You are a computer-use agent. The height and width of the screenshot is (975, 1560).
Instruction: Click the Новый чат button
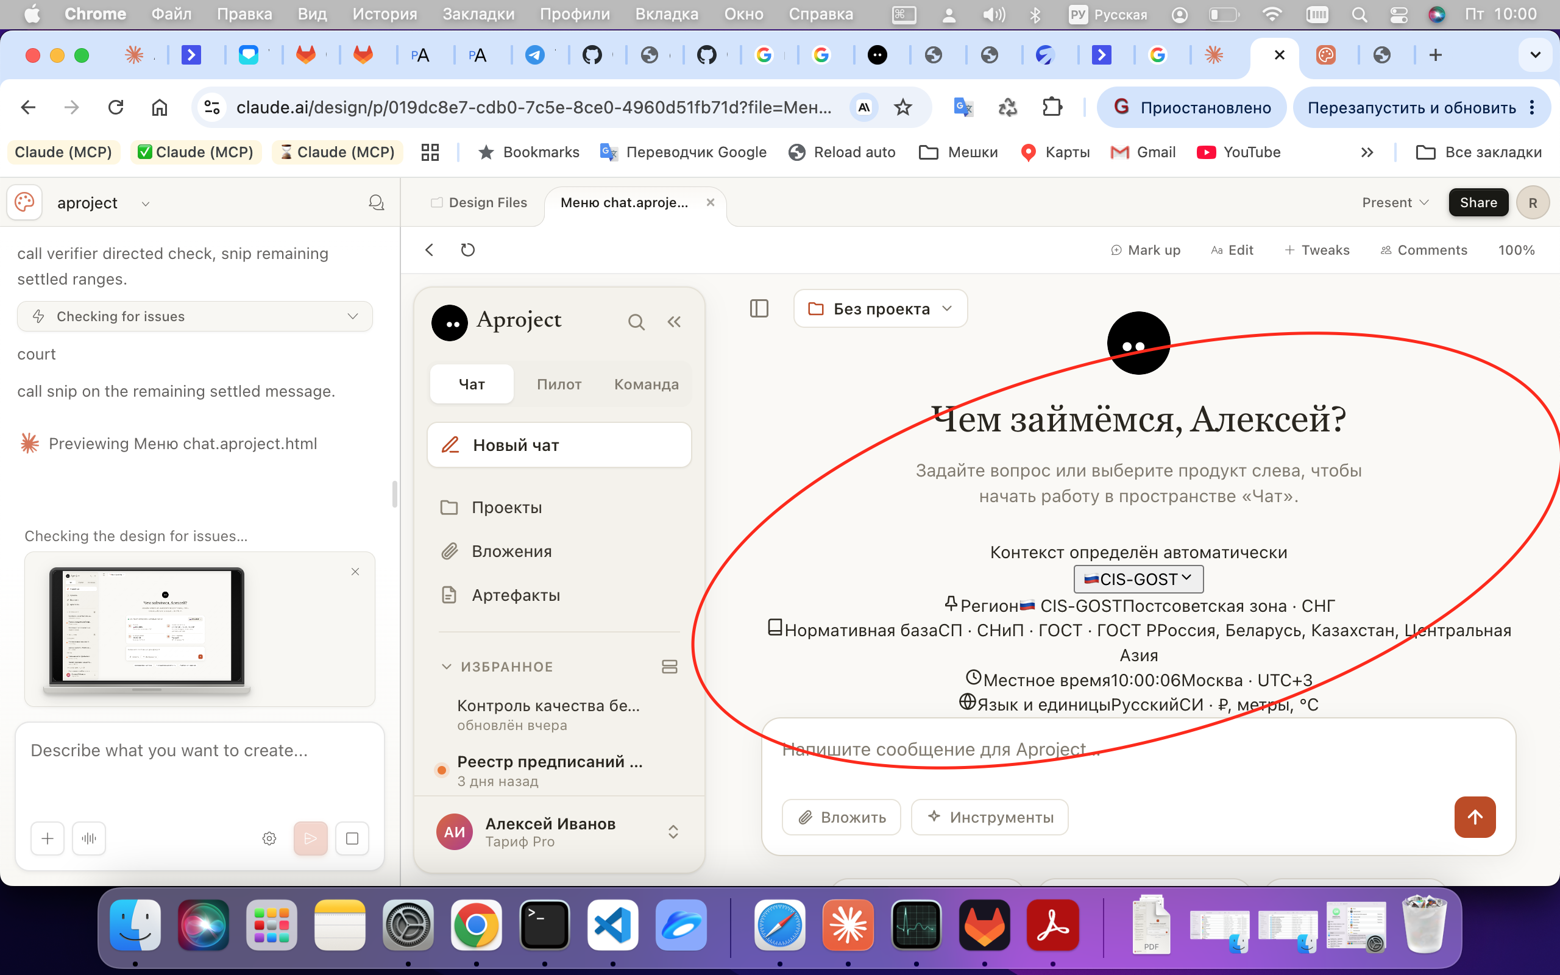click(559, 445)
